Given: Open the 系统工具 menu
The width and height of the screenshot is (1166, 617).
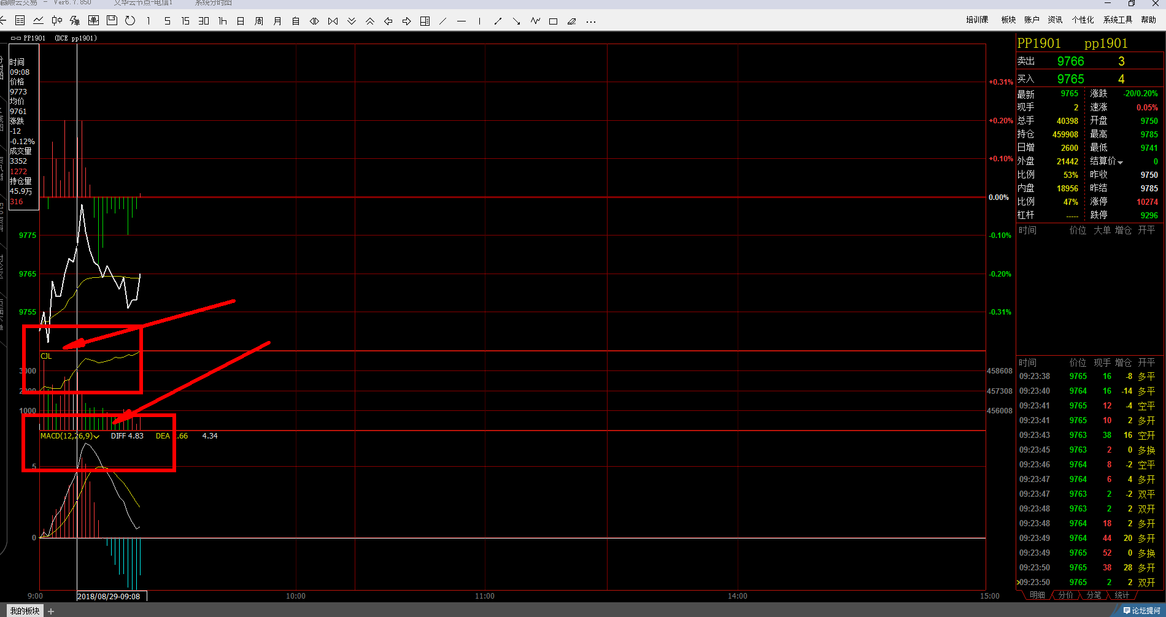Looking at the screenshot, I should coord(1117,20).
